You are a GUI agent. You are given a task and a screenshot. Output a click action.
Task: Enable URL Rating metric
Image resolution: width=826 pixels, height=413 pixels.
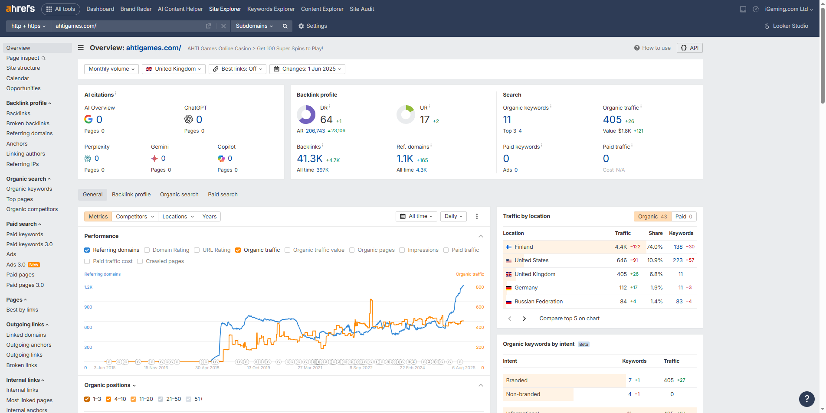point(197,250)
